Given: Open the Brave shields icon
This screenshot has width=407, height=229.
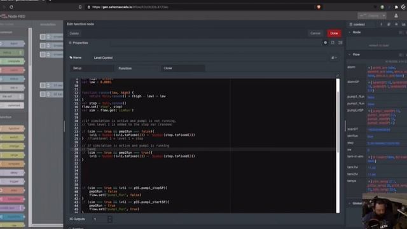Looking at the screenshot, I should pos(319,7).
